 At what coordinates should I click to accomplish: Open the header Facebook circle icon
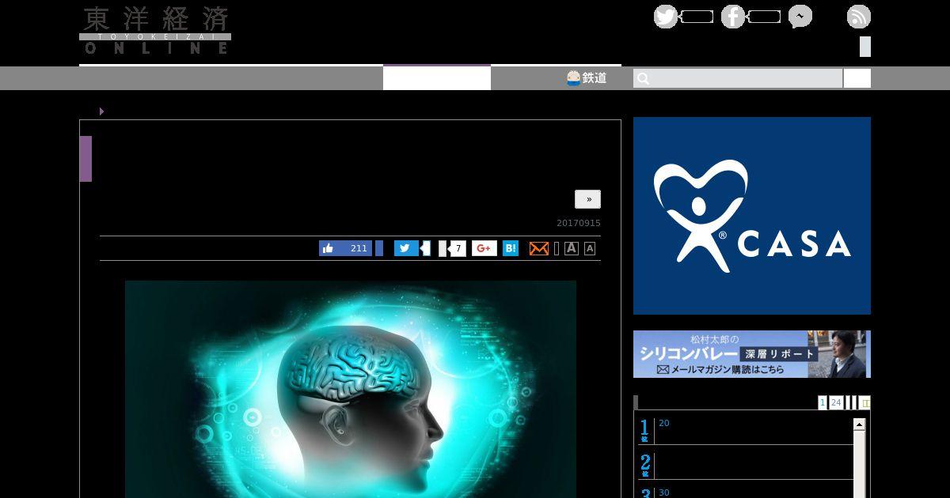click(x=733, y=17)
